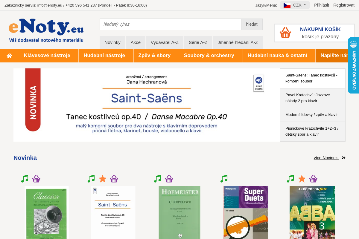
Task: Click the Přihlásit link
Action: (322, 5)
